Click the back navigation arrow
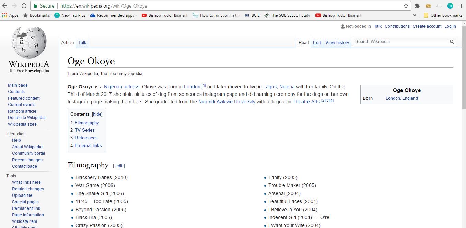Screen dimensions: 466x228 tap(5, 6)
